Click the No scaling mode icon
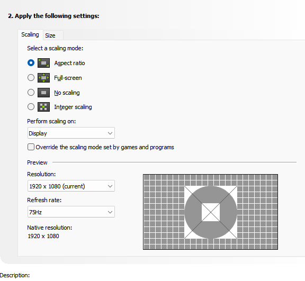The image size is (305, 281). 43,93
